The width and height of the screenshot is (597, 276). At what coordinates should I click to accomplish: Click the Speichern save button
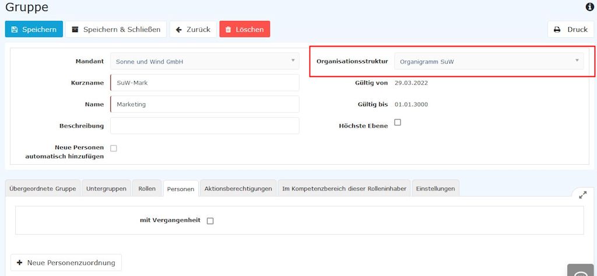pyautogui.click(x=34, y=29)
